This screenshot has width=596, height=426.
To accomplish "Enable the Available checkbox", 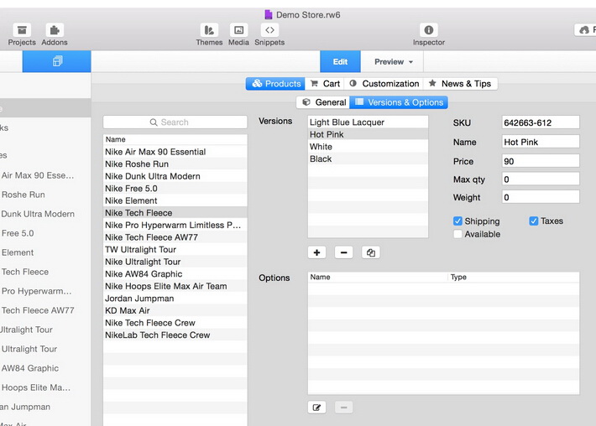I will 457,234.
